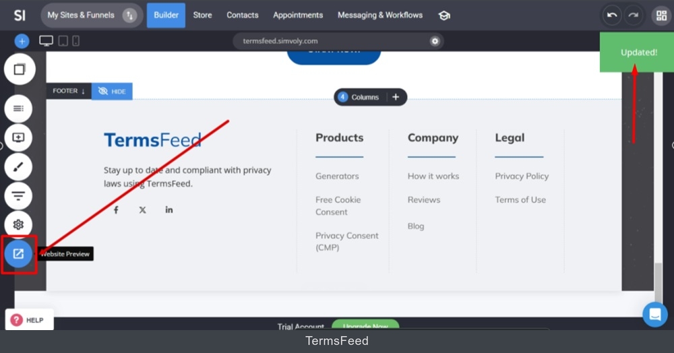Click the Terms of Use link
674x353 pixels.
point(520,199)
